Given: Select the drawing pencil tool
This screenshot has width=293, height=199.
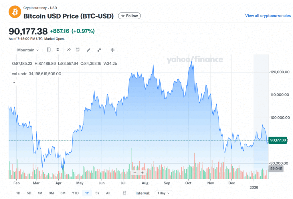Looking at the screenshot, I should tap(88, 50).
